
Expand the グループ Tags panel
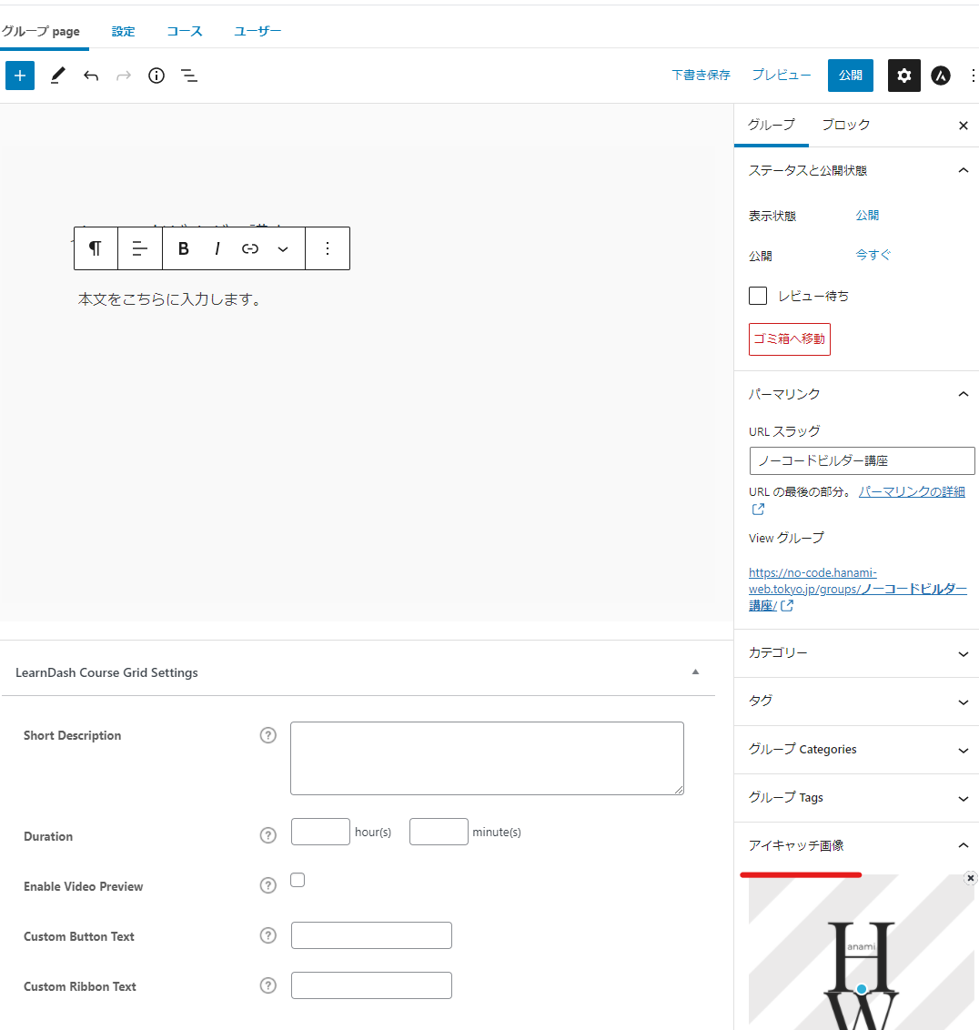pyautogui.click(x=856, y=798)
